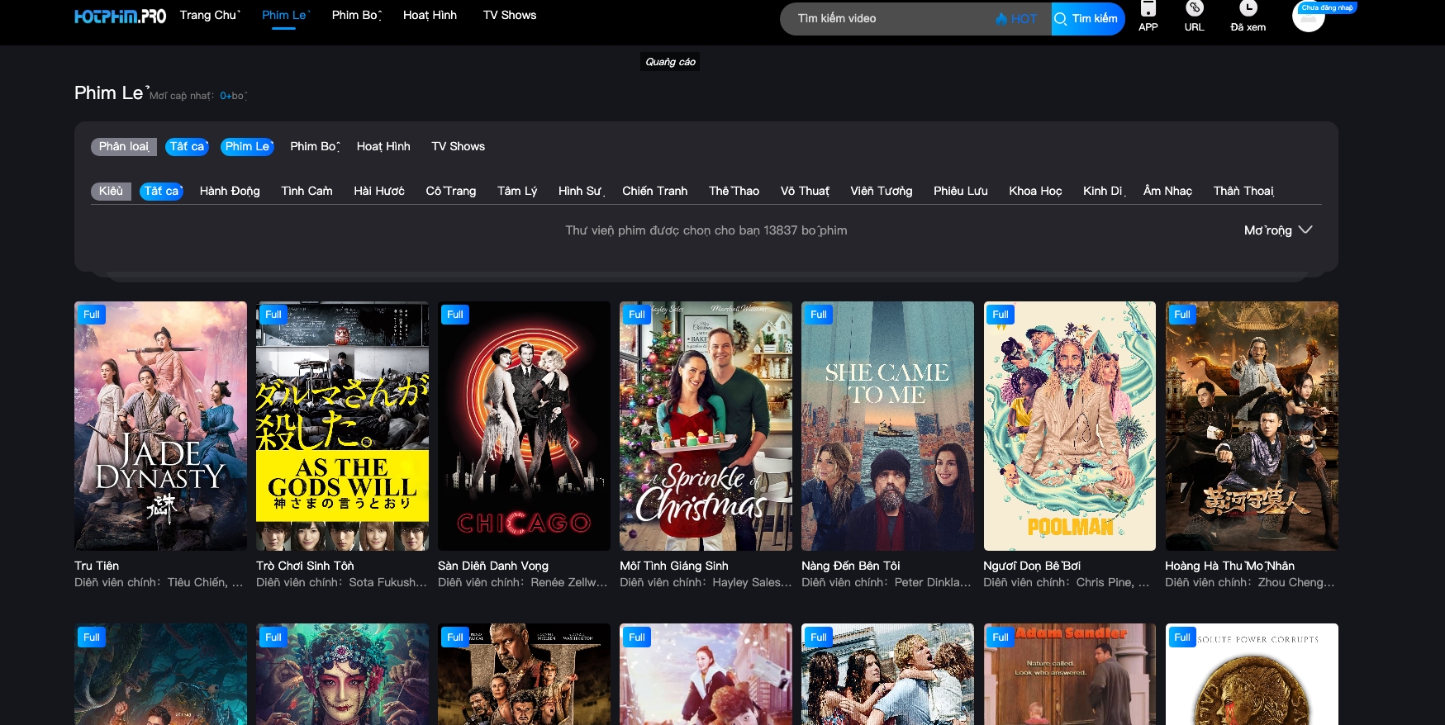The image size is (1445, 725).
Task: Open the Poolman movie poster
Action: click(1069, 425)
